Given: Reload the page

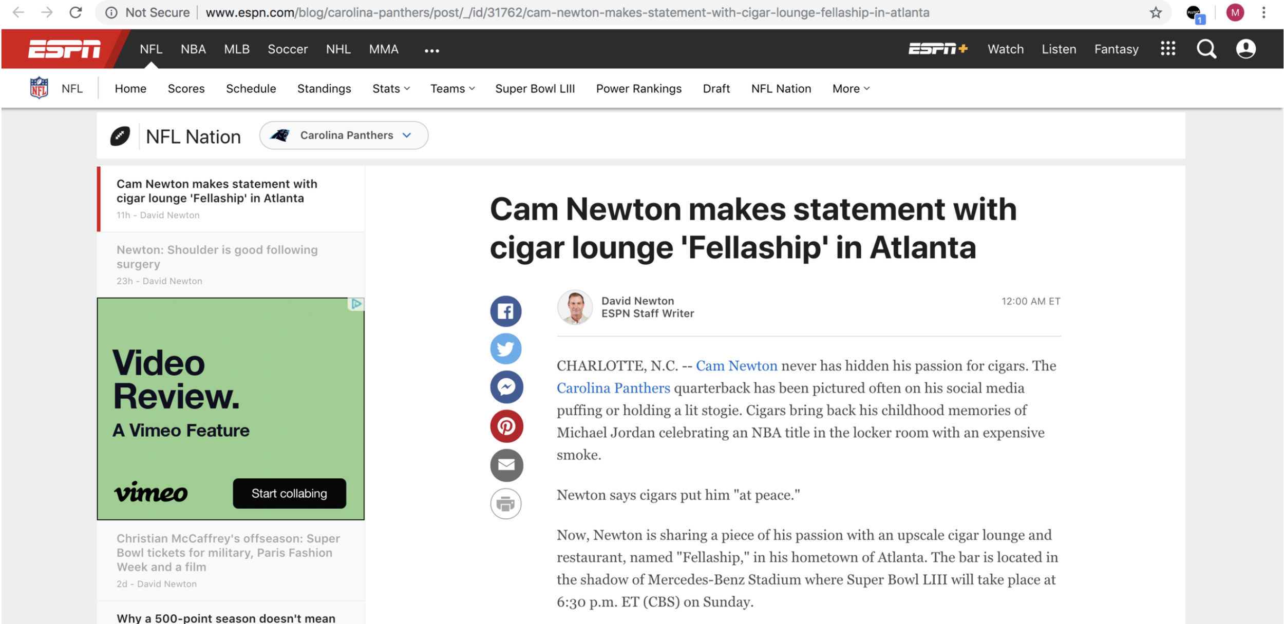Looking at the screenshot, I should (x=75, y=12).
